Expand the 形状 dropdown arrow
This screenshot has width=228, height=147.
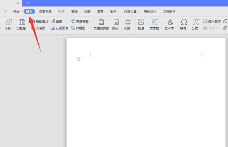(12, 28)
